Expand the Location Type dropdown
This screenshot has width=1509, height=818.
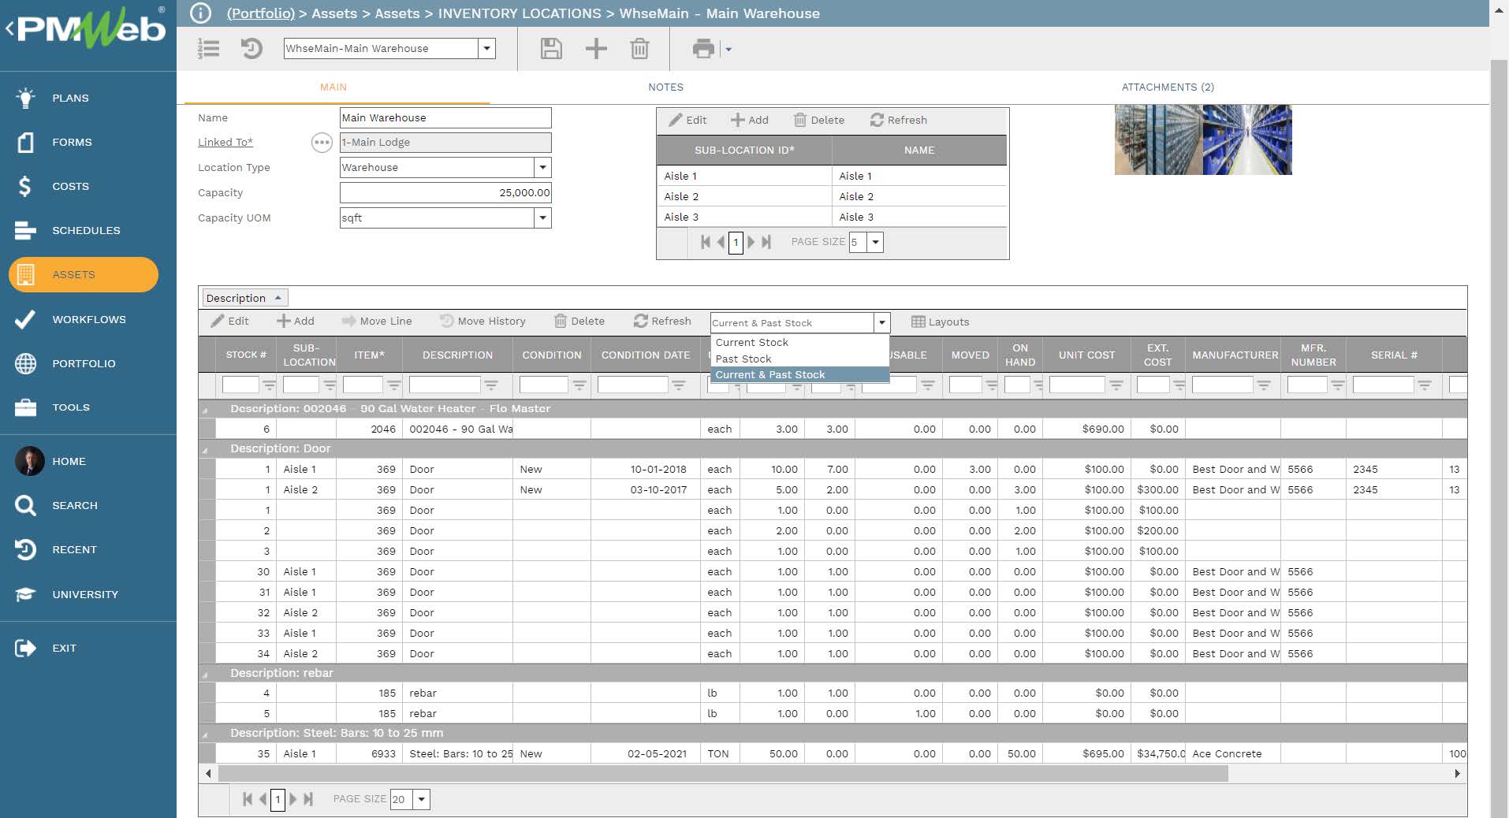[542, 168]
